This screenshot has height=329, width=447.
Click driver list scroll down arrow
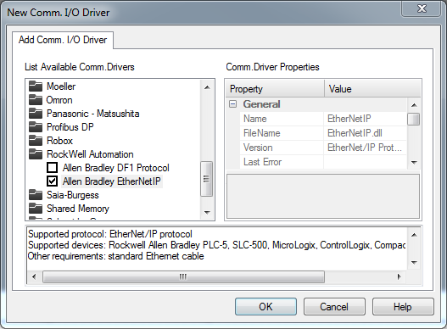tap(207, 212)
